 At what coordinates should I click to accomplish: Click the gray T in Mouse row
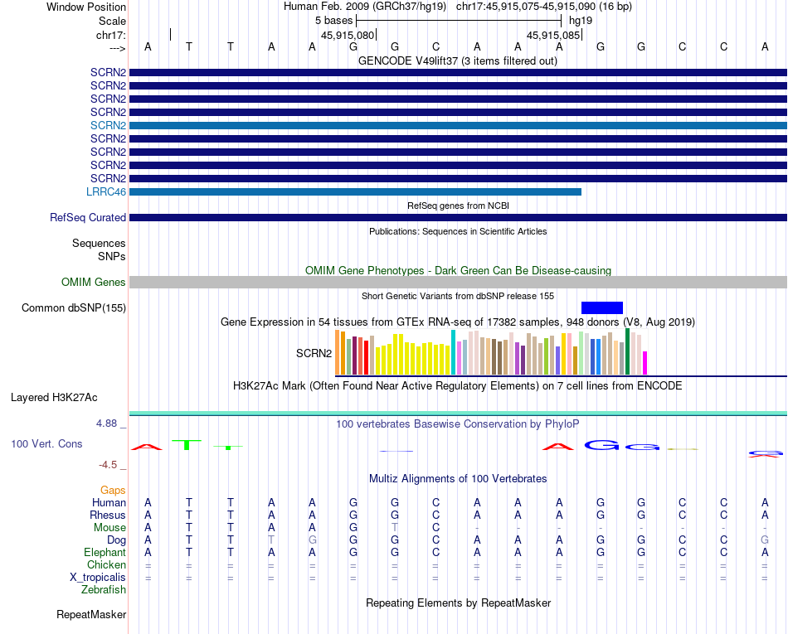click(x=395, y=528)
